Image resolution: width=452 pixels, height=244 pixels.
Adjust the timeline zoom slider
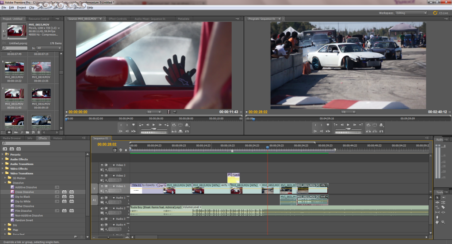[x=109, y=237]
